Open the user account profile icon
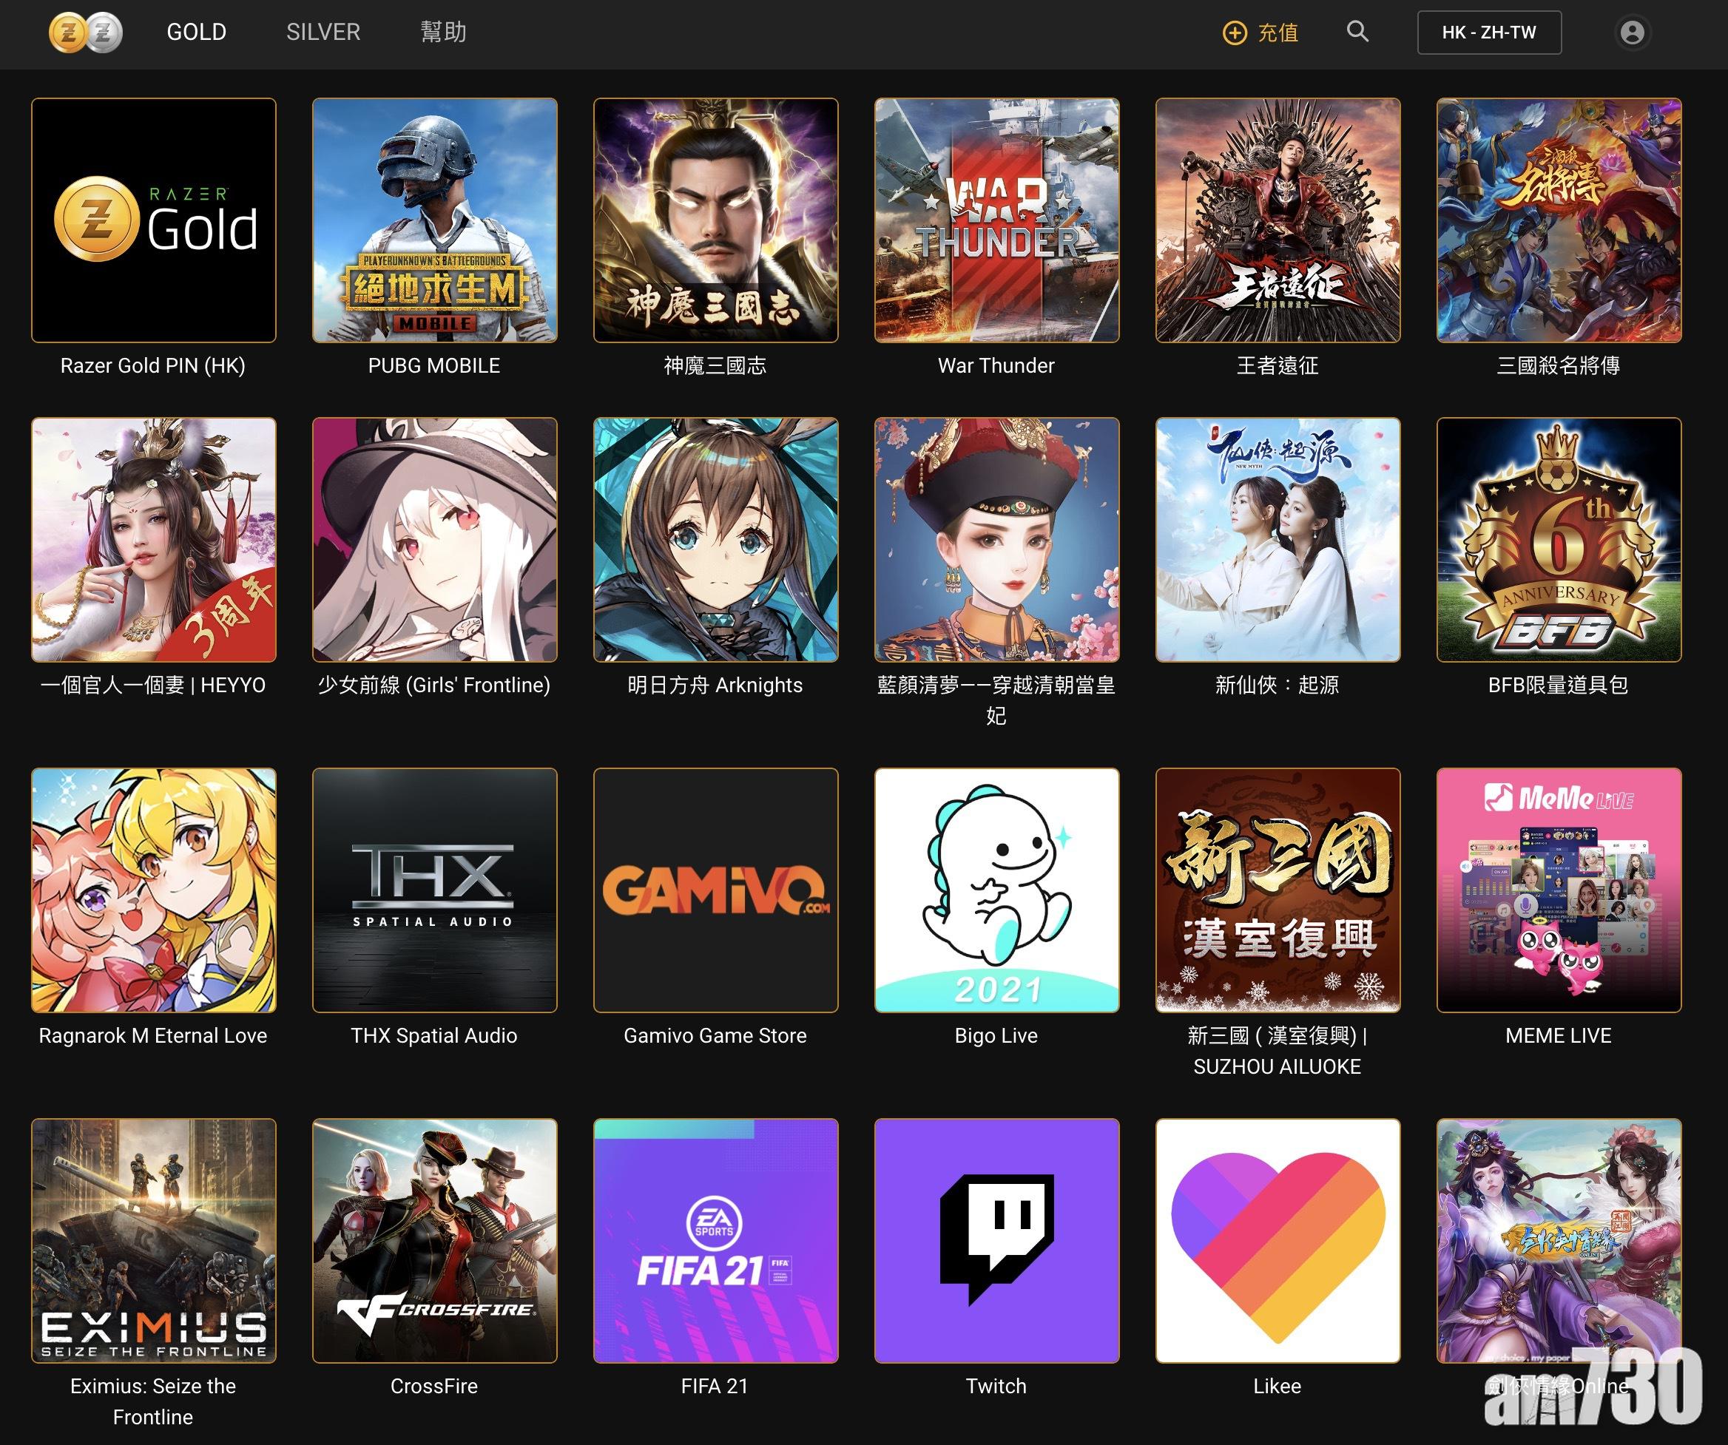The width and height of the screenshot is (1728, 1445). point(1632,33)
